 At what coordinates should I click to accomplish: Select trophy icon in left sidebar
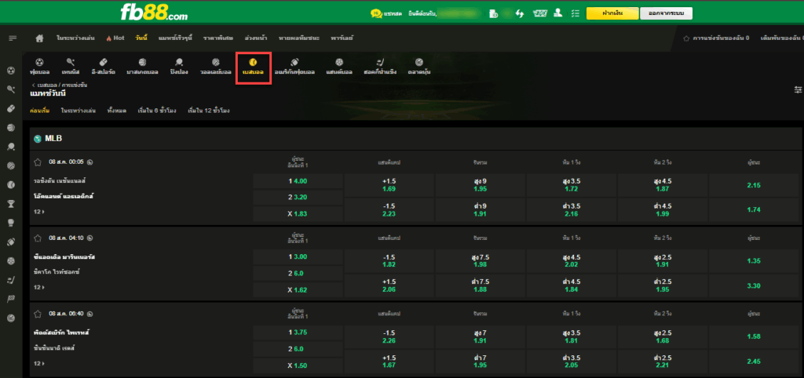[11, 203]
